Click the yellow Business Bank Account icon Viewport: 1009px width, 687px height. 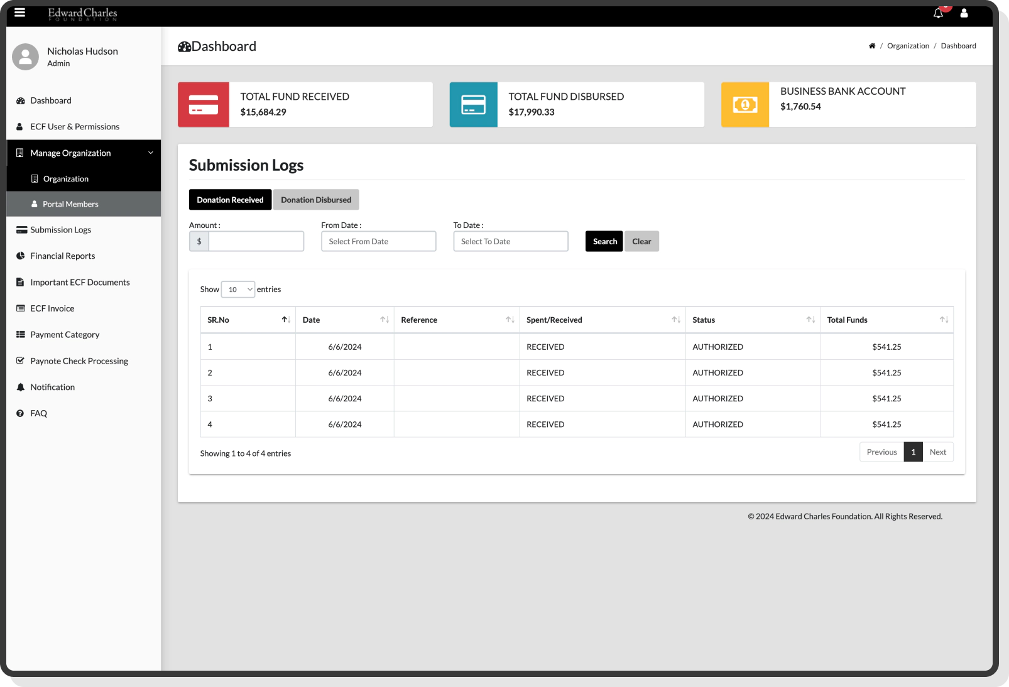coord(744,105)
